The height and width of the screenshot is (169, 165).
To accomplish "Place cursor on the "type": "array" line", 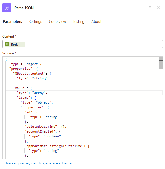I will coord(32,93).
